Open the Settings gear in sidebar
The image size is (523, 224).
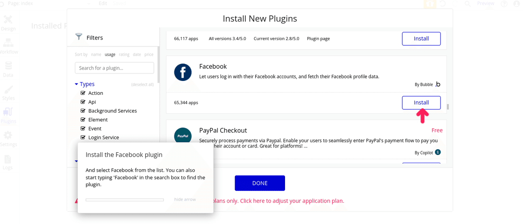tap(8, 135)
